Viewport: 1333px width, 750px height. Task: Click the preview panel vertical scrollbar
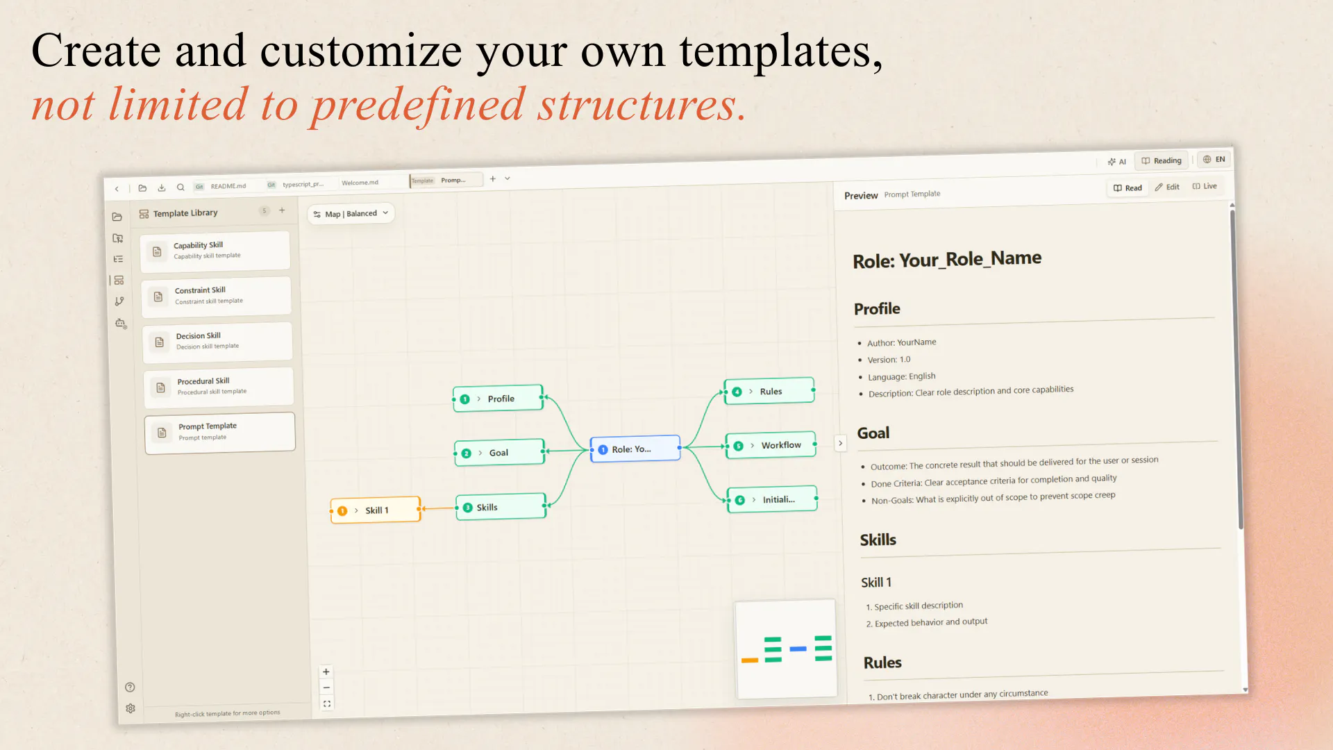(x=1236, y=368)
